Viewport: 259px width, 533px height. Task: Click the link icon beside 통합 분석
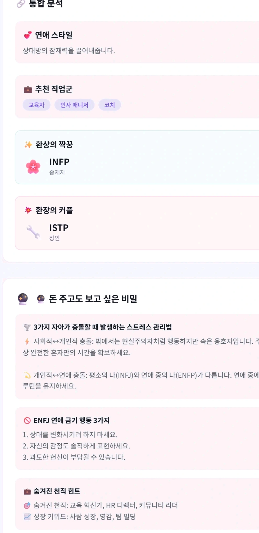(x=21, y=3)
